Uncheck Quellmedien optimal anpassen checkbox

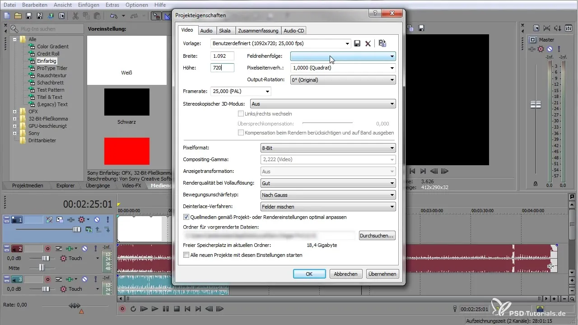click(186, 217)
